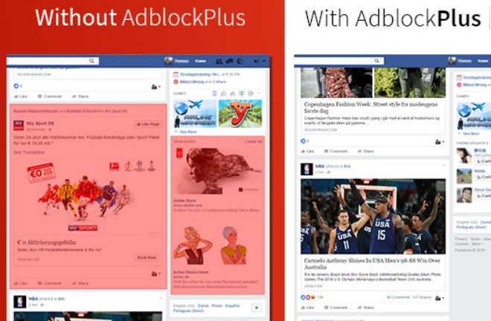
Task: Click the red Y game icon thumbnail
Action: (240, 113)
